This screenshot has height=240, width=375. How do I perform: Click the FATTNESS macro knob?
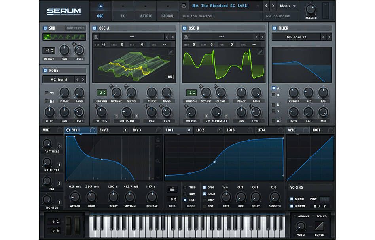point(47,143)
